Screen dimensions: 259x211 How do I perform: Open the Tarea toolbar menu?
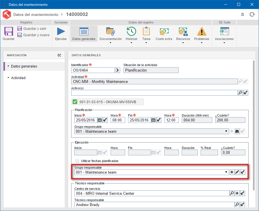[x=146, y=35]
